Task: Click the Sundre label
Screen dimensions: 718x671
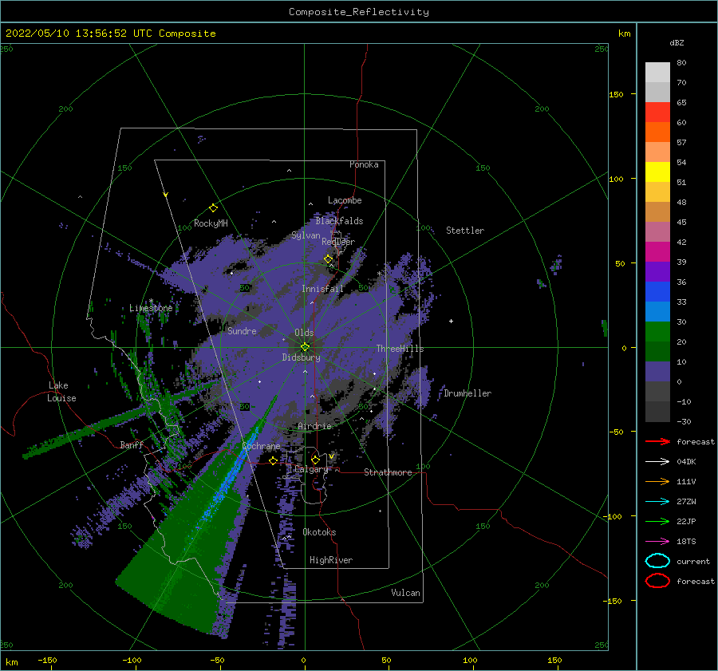Action: [242, 330]
